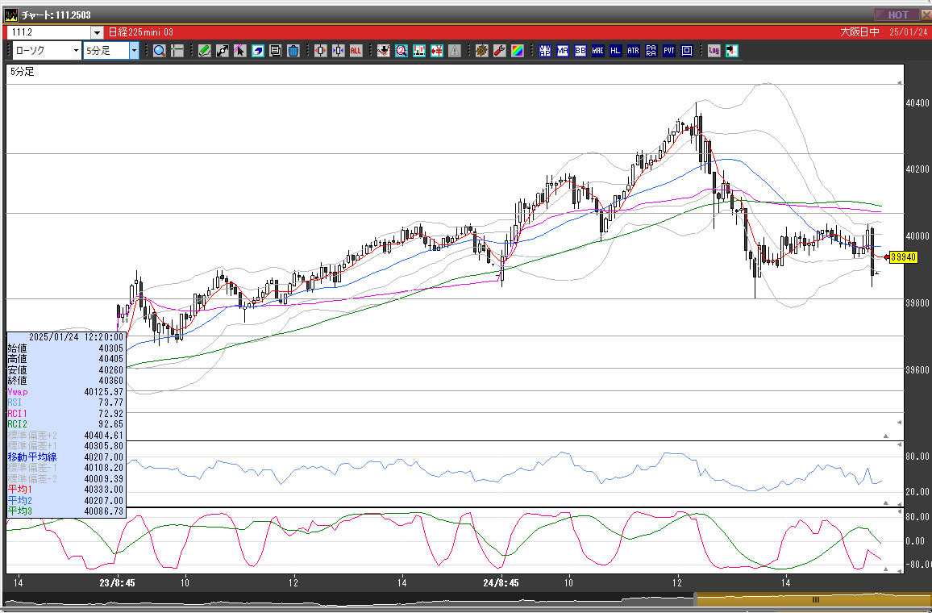Click the gold range slider at the bottom
The image size is (932, 613).
814,599
